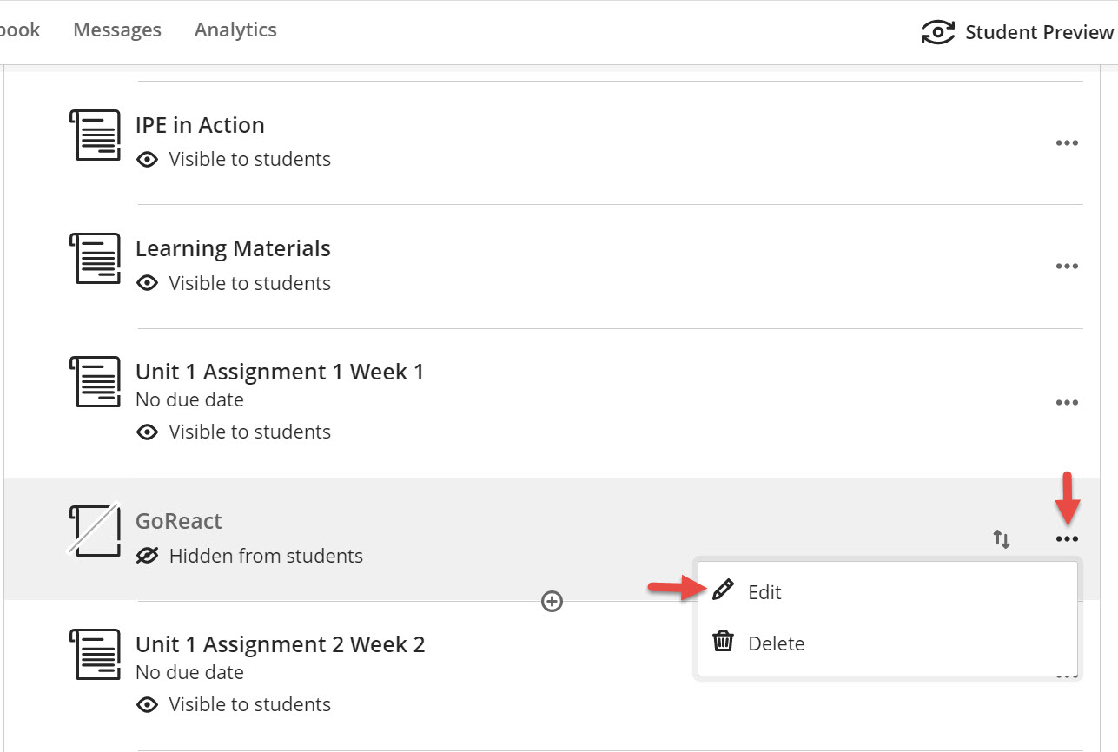Click the Student Preview icon
The image size is (1118, 752).
pyautogui.click(x=937, y=33)
